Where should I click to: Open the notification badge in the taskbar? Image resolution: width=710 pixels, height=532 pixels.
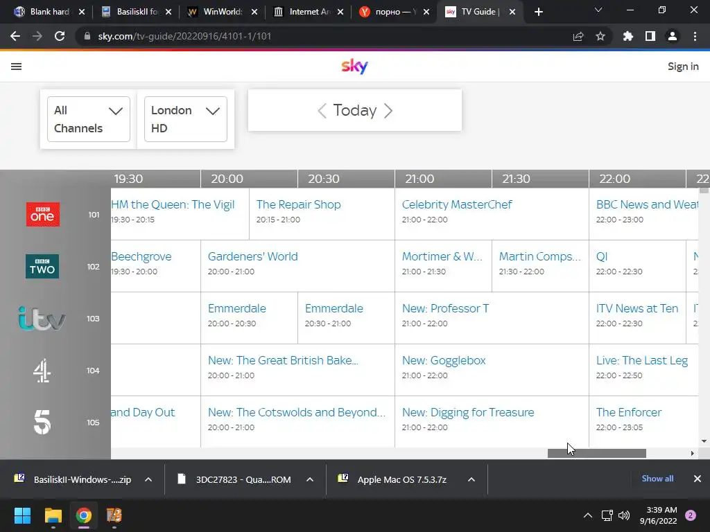tap(691, 515)
